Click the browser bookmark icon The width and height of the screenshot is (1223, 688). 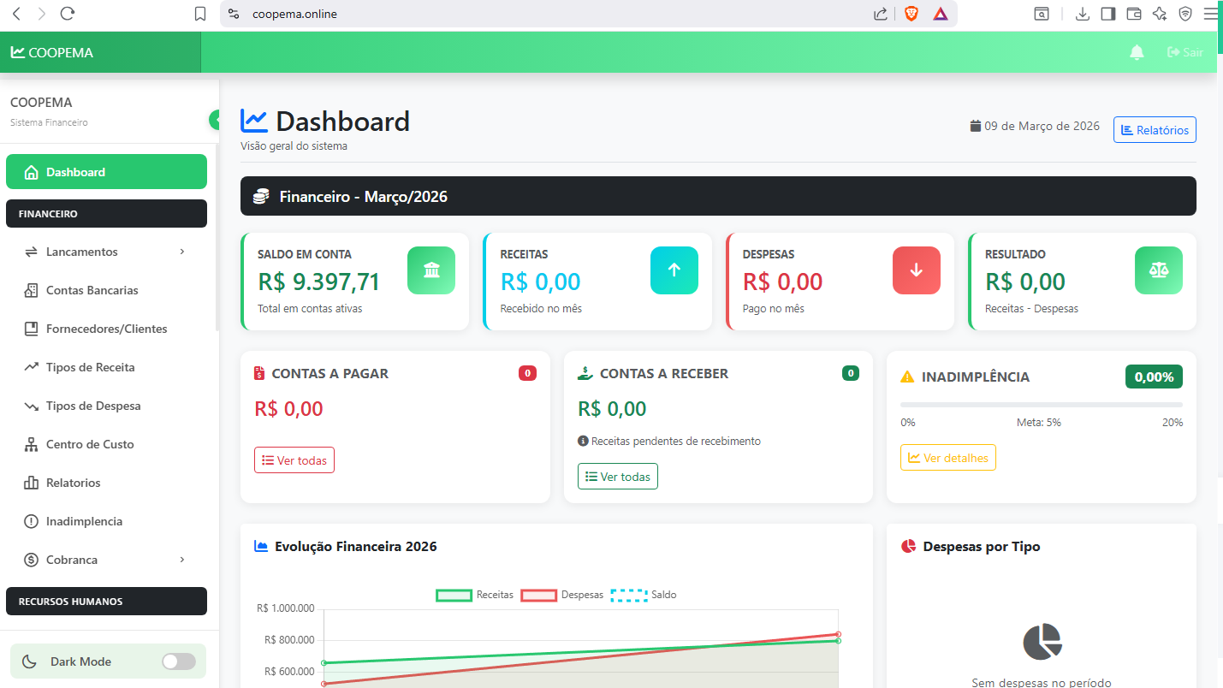(x=200, y=14)
